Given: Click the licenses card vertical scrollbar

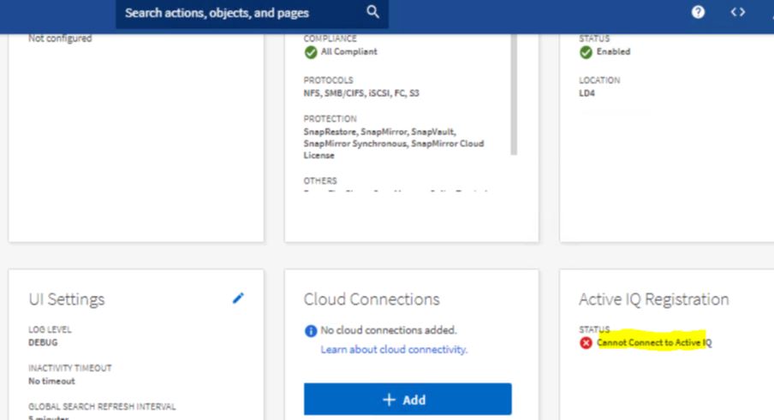Looking at the screenshot, I should coord(514,94).
